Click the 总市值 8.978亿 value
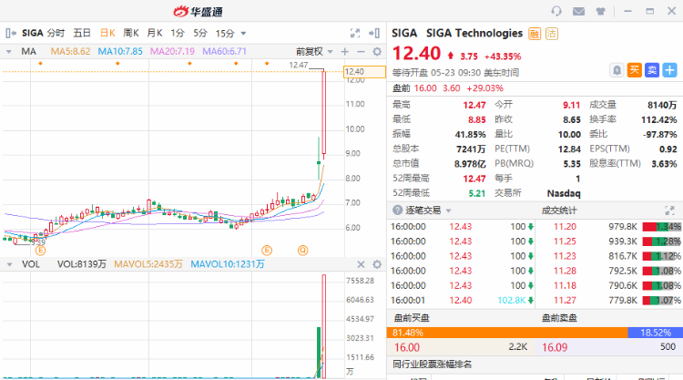 click(x=470, y=164)
